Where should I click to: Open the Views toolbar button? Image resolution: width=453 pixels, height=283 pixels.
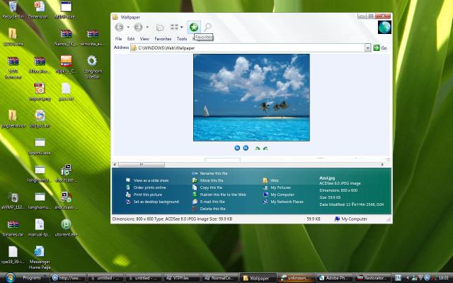(174, 27)
